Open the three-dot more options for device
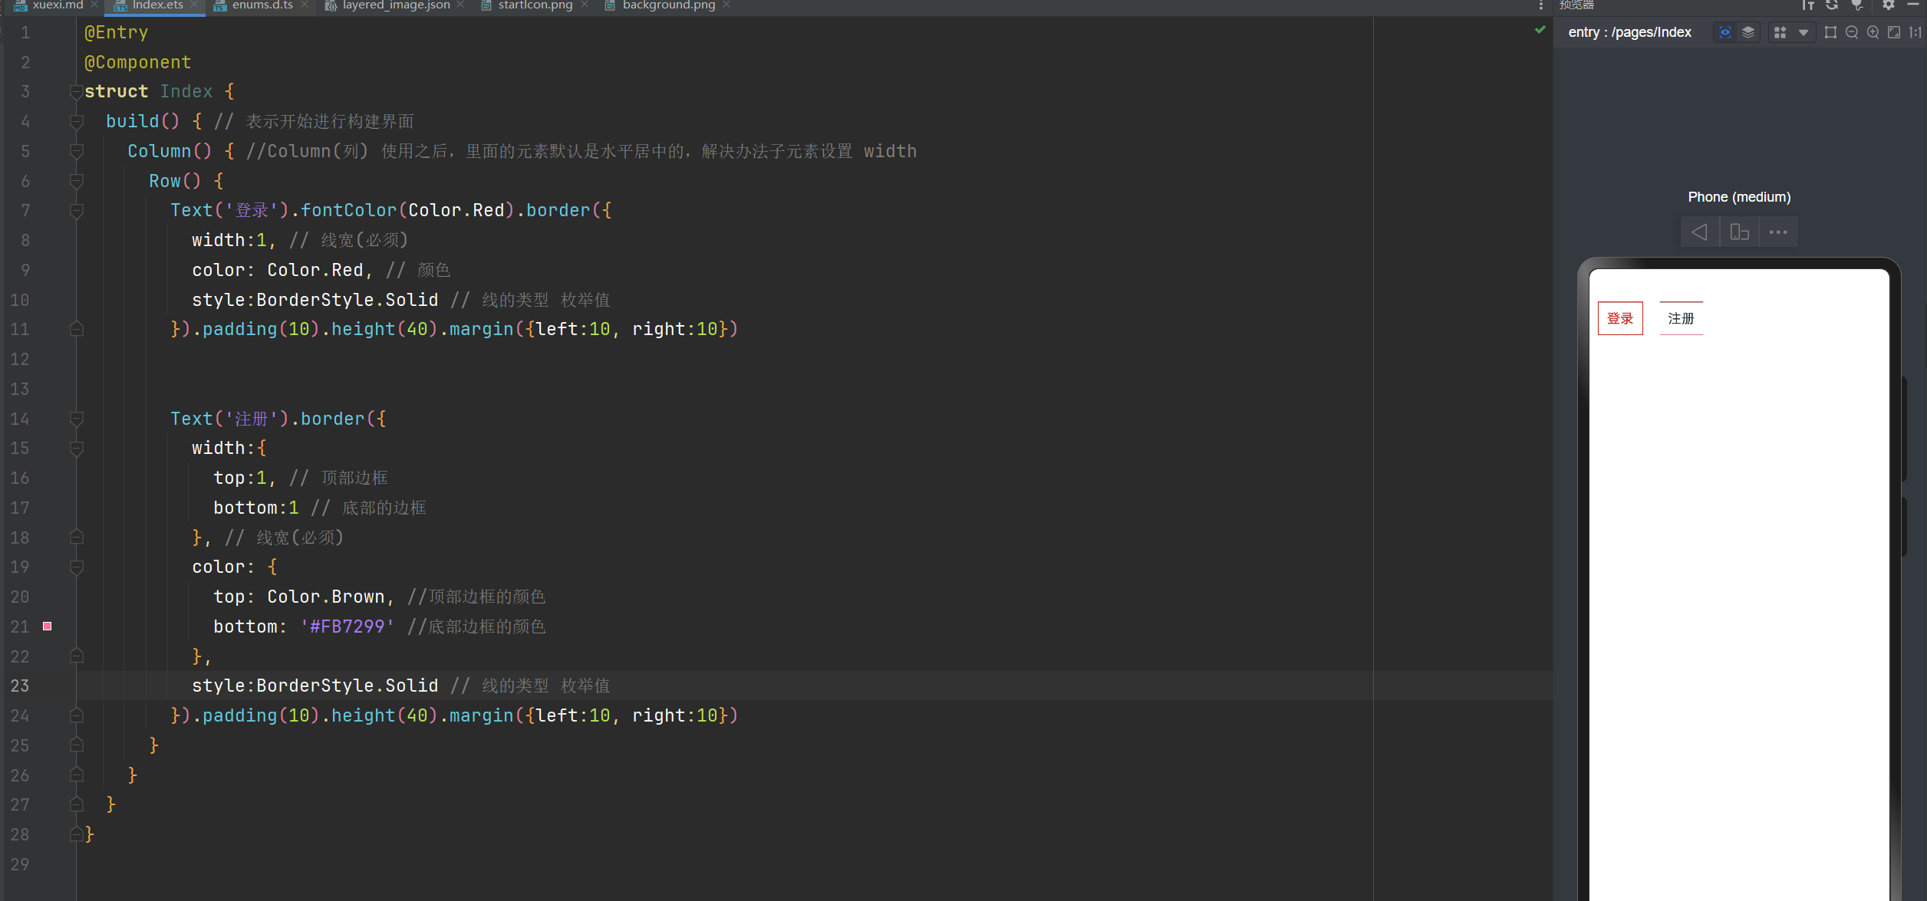The image size is (1927, 901). (x=1778, y=232)
